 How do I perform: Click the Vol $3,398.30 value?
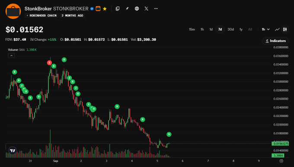pyautogui.click(x=147, y=40)
